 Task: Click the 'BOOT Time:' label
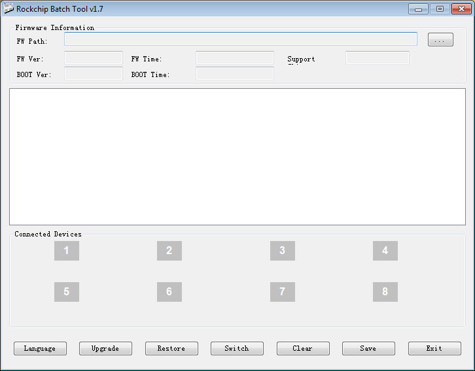(x=150, y=74)
